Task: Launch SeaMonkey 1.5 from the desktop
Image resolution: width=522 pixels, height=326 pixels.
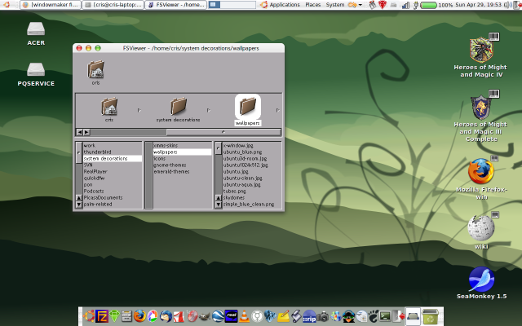Action: [481, 283]
